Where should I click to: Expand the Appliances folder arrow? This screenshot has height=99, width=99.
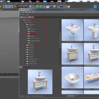tap(25, 24)
